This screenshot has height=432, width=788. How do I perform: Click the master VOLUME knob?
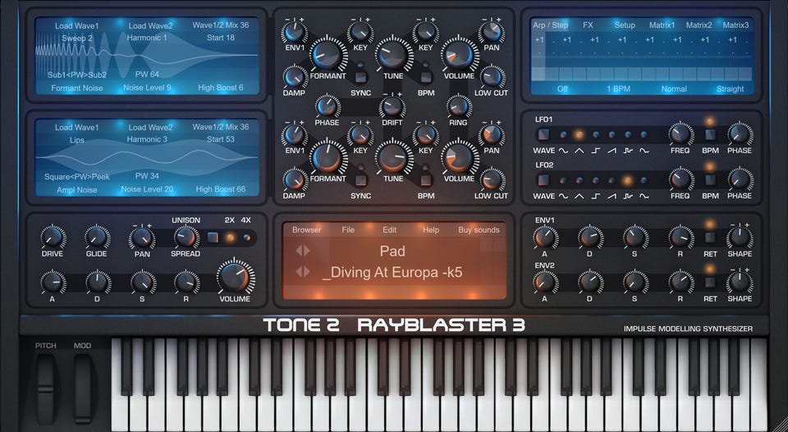pos(236,277)
